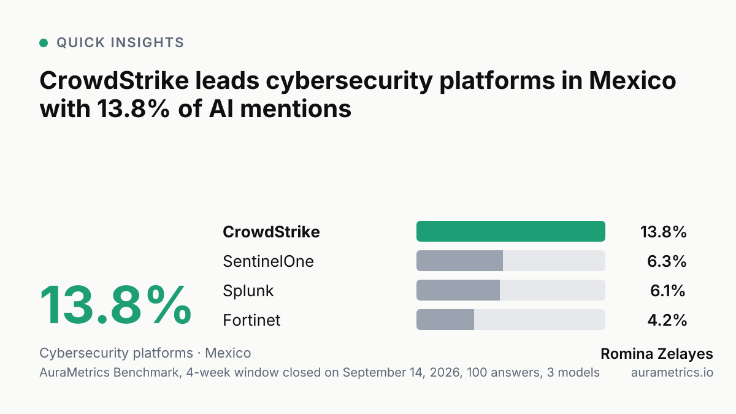
Task: Click the 13.8% value beside CrowdStrike
Action: [x=663, y=232]
